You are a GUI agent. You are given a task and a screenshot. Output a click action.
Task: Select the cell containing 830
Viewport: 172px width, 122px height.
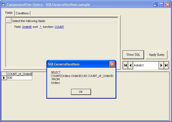click(x=19, y=78)
